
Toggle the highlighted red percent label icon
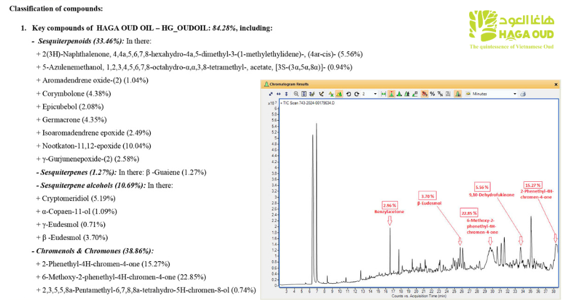tap(424, 94)
